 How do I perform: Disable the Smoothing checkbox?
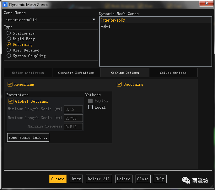pyautogui.click(x=119, y=84)
